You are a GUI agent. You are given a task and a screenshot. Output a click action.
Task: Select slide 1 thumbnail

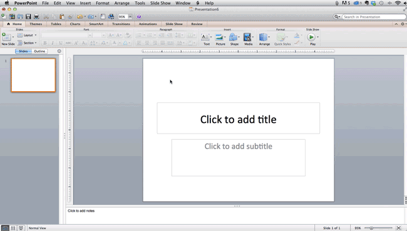click(x=33, y=75)
